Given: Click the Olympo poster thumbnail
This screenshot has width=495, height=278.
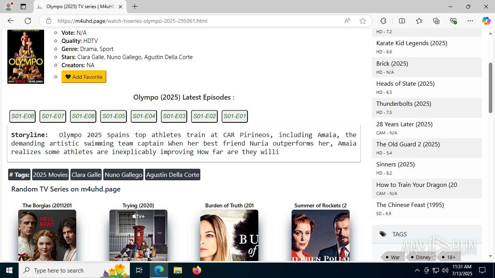Looking at the screenshot, I should [26, 57].
